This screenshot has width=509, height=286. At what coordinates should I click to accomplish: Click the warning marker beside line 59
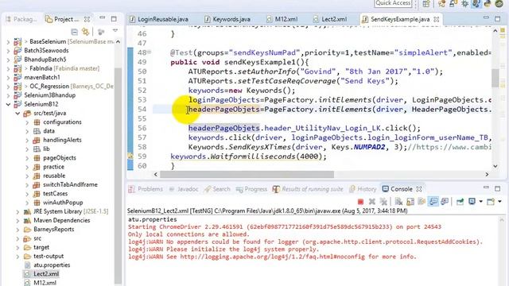click(x=130, y=157)
